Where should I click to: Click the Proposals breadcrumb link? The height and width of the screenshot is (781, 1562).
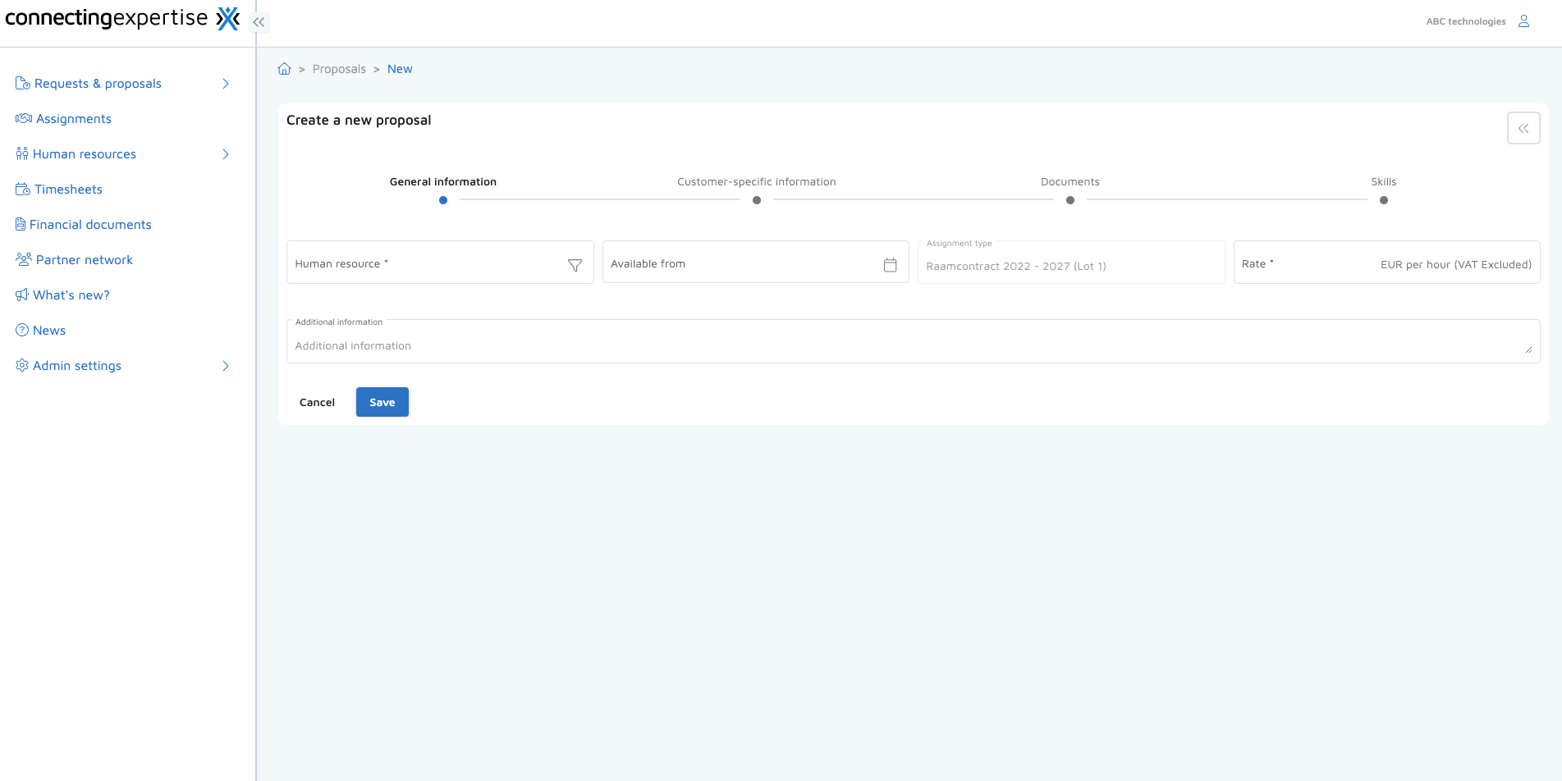click(x=339, y=69)
